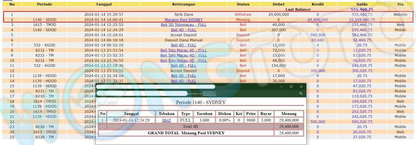The image size is (416, 145).
Task: Minimize the Periode 1140 popup window
Action: (x=281, y=86)
